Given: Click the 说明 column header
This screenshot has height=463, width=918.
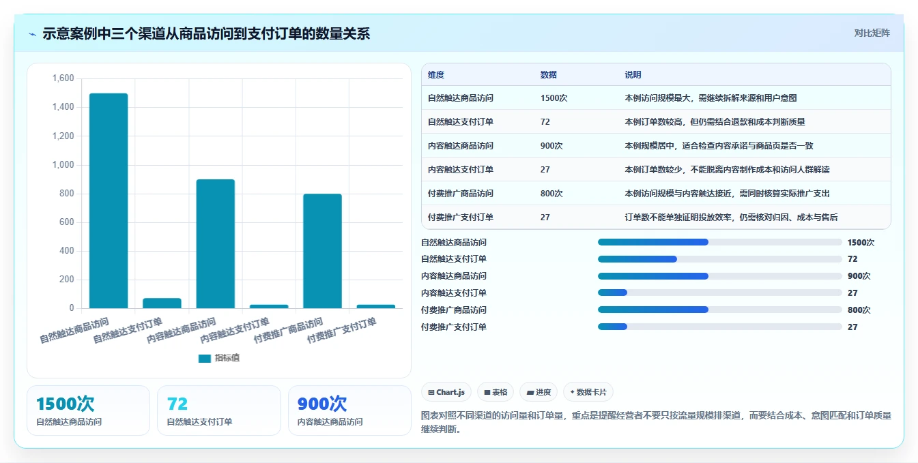Looking at the screenshot, I should 633,75.
